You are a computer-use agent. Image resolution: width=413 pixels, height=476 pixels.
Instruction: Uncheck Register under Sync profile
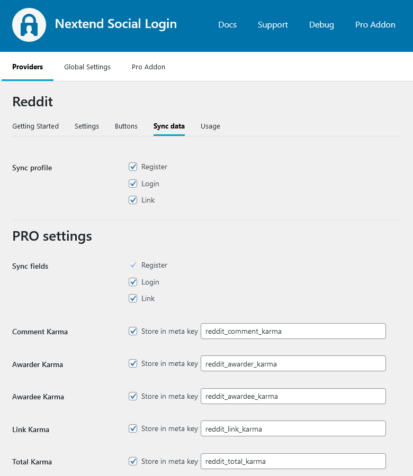pyautogui.click(x=133, y=167)
